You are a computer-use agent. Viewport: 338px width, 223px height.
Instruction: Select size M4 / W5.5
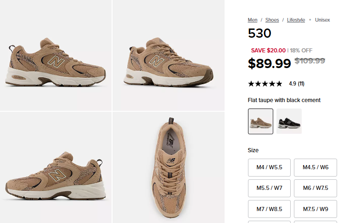[269, 167]
